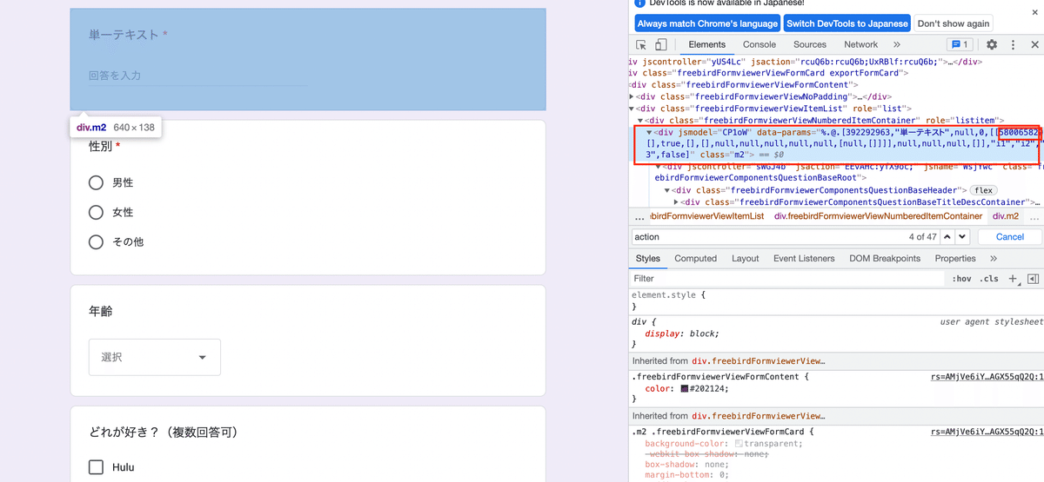Check the Hulu checkbox
Image resolution: width=1044 pixels, height=482 pixels.
pyautogui.click(x=97, y=467)
